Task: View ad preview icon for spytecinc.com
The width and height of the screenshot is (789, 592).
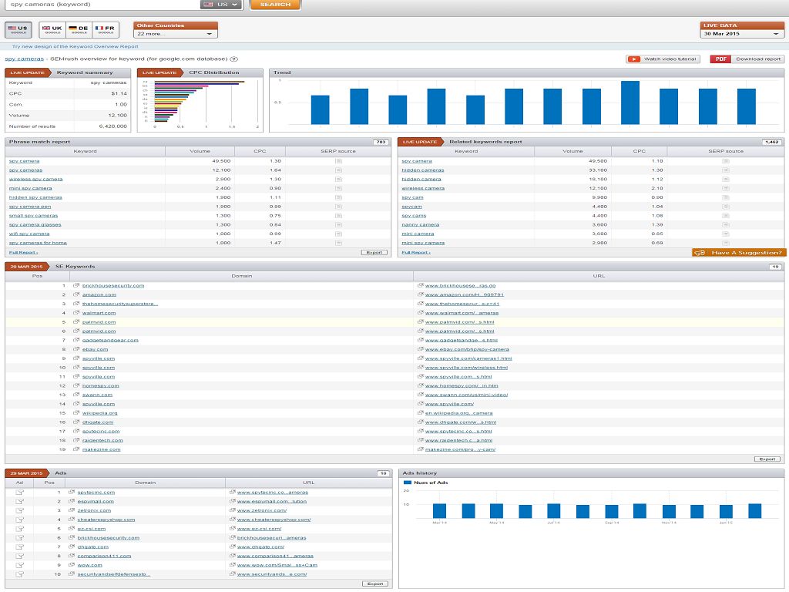Action: (x=20, y=492)
